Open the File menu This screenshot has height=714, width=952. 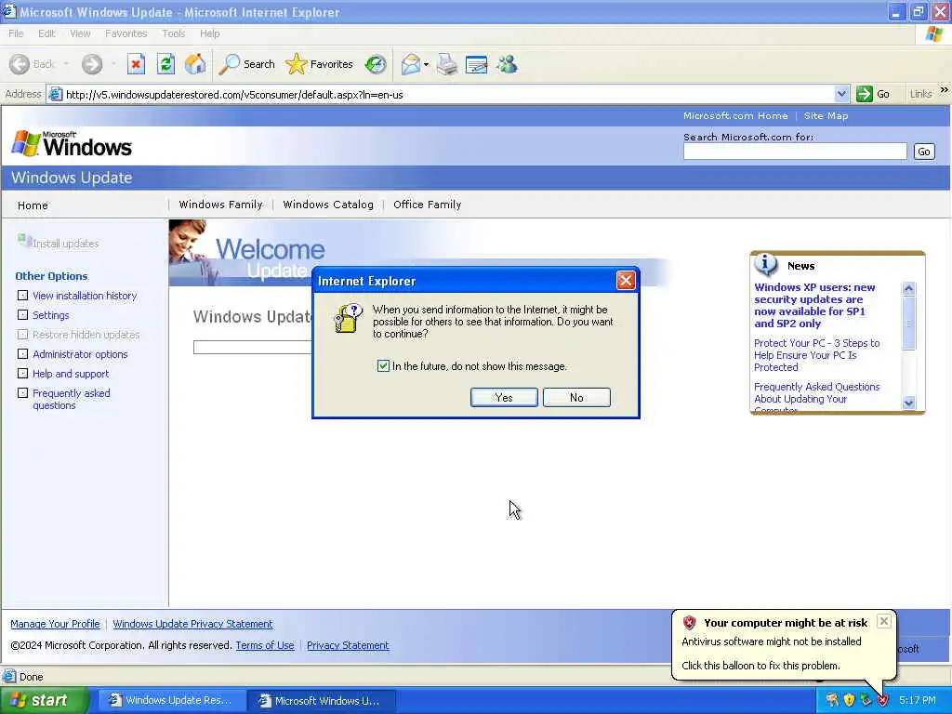click(16, 33)
